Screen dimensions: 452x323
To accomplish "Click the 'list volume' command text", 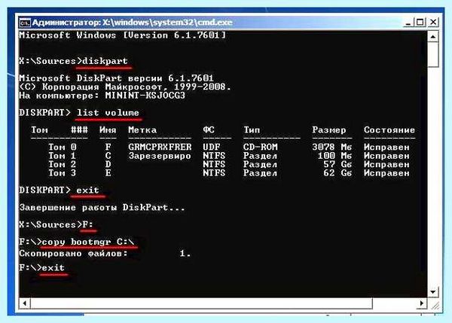I will coord(108,113).
